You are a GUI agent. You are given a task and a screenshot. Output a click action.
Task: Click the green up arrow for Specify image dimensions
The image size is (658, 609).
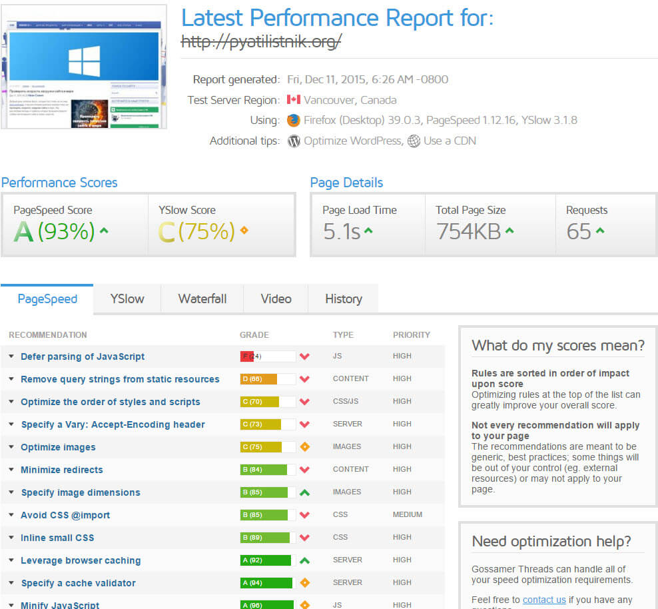[x=304, y=492]
